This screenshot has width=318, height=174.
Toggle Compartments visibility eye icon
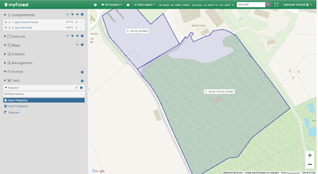[77, 15]
